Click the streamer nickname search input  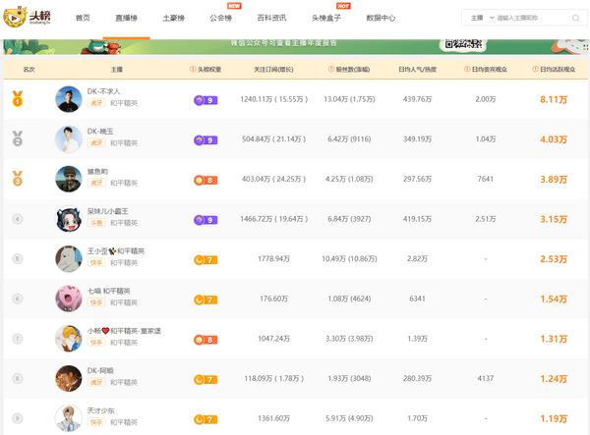pyautogui.click(x=532, y=18)
